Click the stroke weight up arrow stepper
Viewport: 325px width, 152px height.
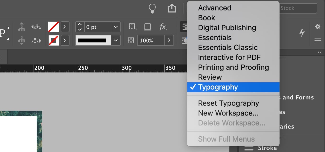pyautogui.click(x=80, y=25)
